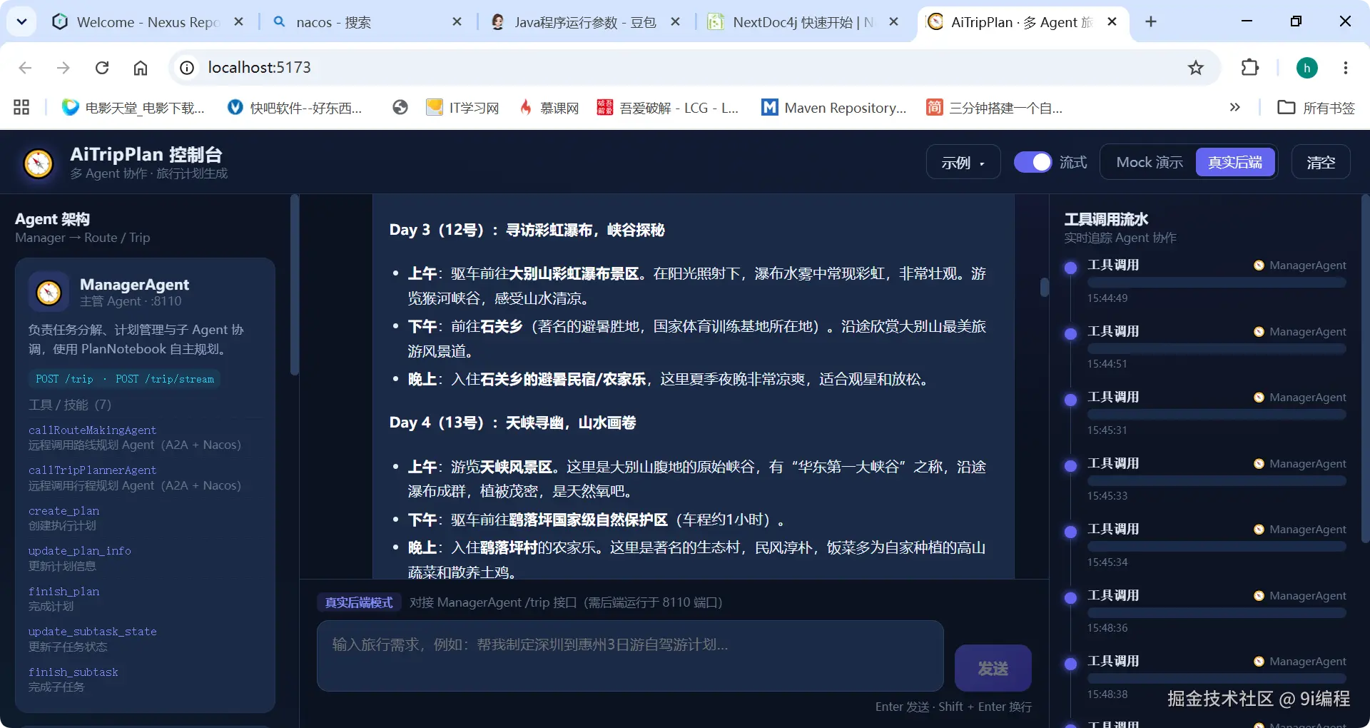Click progress bar of 15:45:33 call

pos(1217,481)
